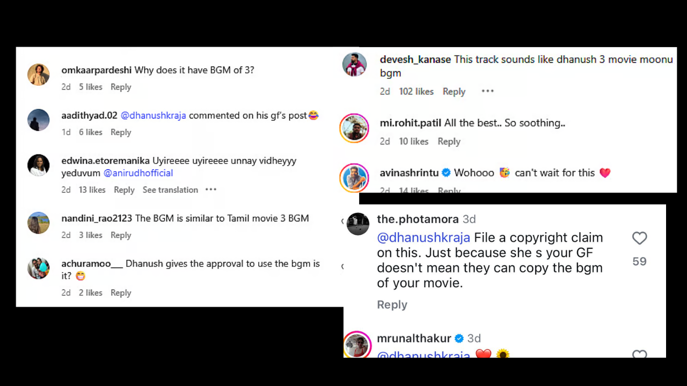Open omkaarpardeshi's profile picture
Image resolution: width=687 pixels, height=386 pixels.
point(38,75)
